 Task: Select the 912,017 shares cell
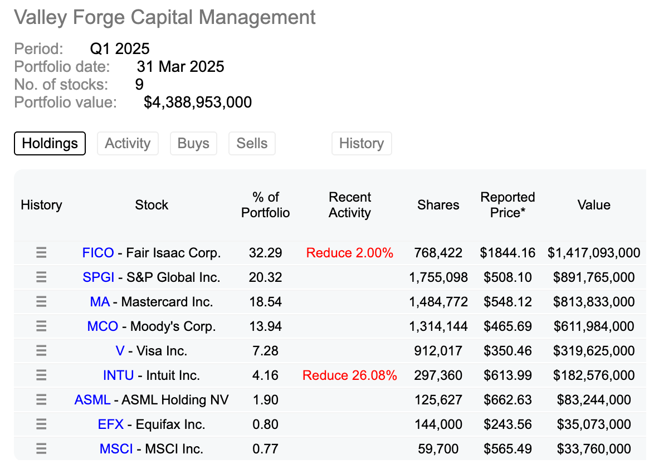[438, 350]
